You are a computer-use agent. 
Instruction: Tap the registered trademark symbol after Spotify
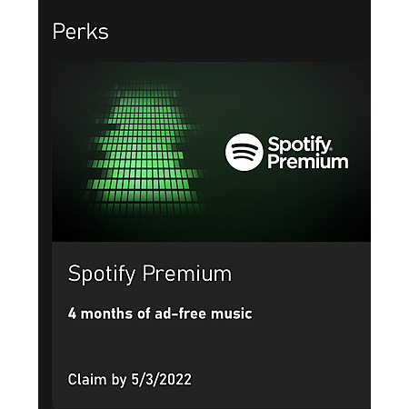[x=331, y=149]
